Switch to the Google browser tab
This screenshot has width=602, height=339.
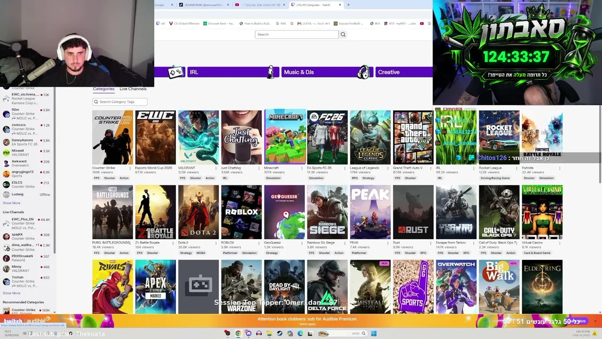[165, 5]
